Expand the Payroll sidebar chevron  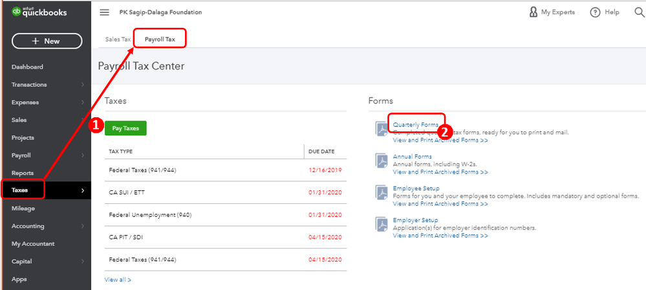click(x=83, y=155)
